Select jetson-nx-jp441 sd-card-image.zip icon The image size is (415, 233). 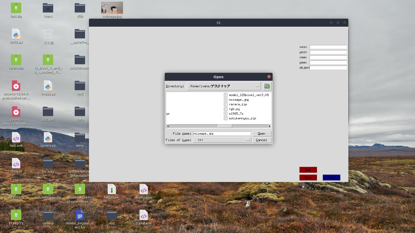80,189
